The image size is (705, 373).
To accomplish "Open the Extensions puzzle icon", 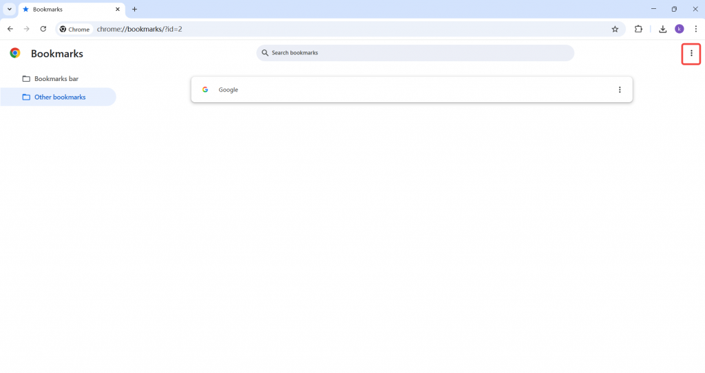I will tap(638, 29).
